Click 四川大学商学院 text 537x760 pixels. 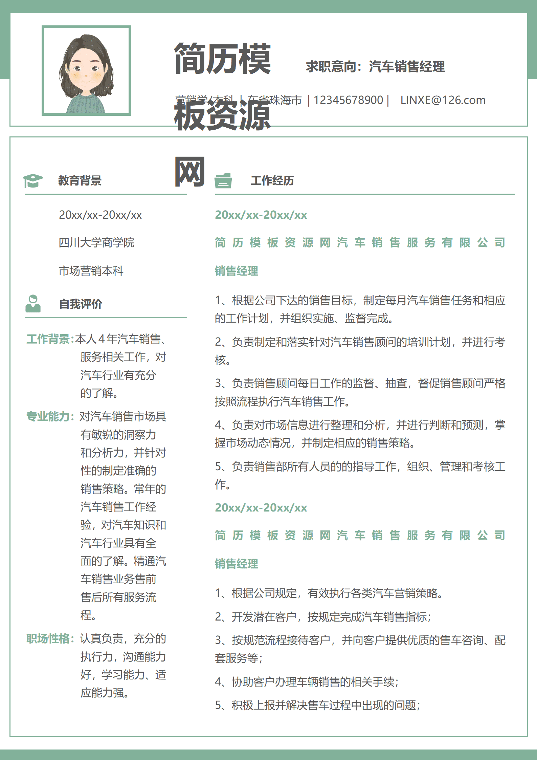click(x=96, y=242)
